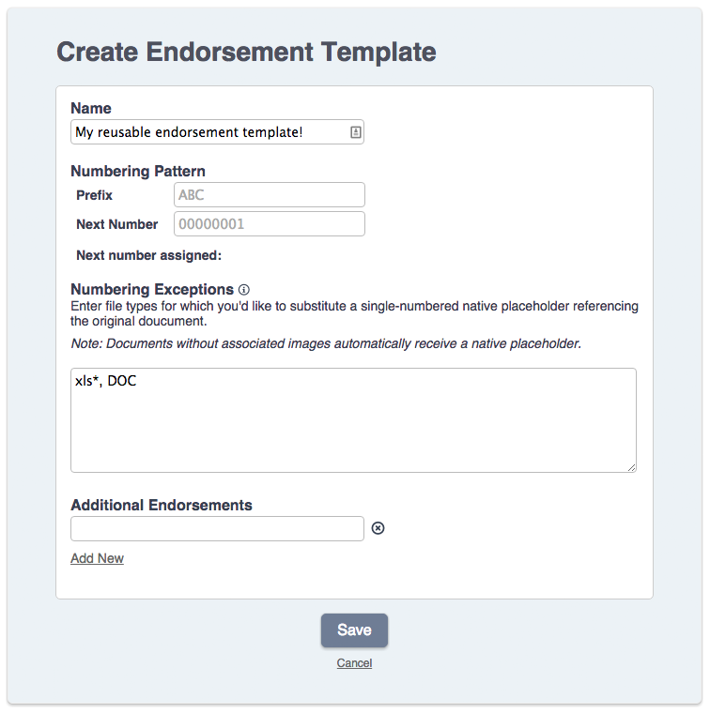Click the Add New link
This screenshot has width=710, height=713.
97,558
